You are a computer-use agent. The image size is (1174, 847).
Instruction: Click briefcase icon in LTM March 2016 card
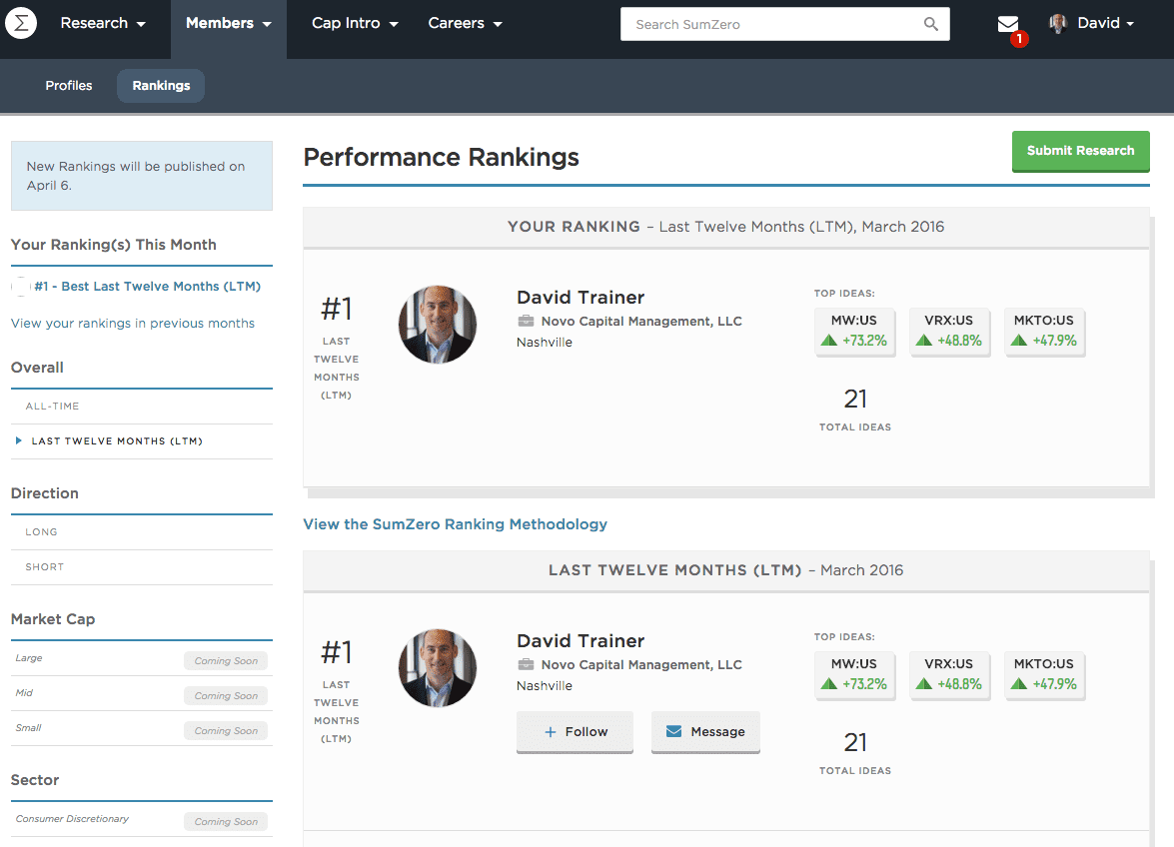526,664
